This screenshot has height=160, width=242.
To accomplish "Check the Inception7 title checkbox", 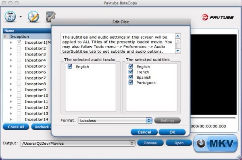I will coord(19,78).
